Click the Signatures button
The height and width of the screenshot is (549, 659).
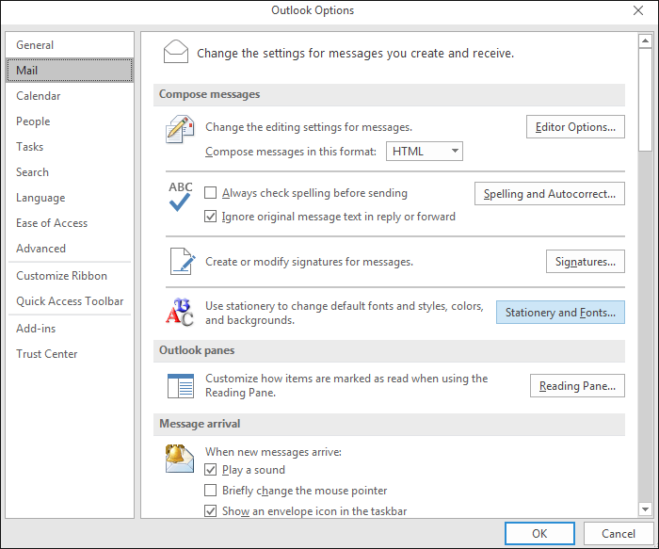(x=585, y=262)
